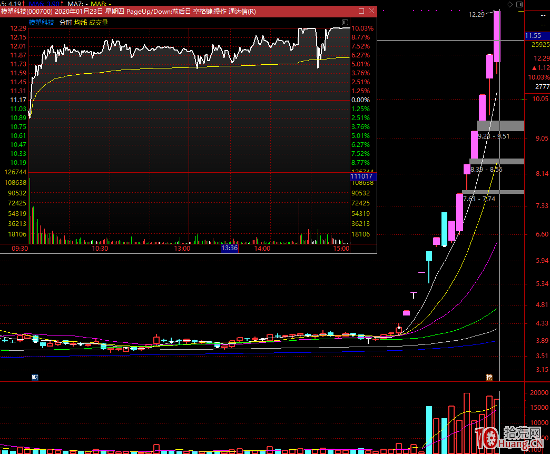
Task: Click the 11.55 highlighted price tag
Action: (x=537, y=36)
